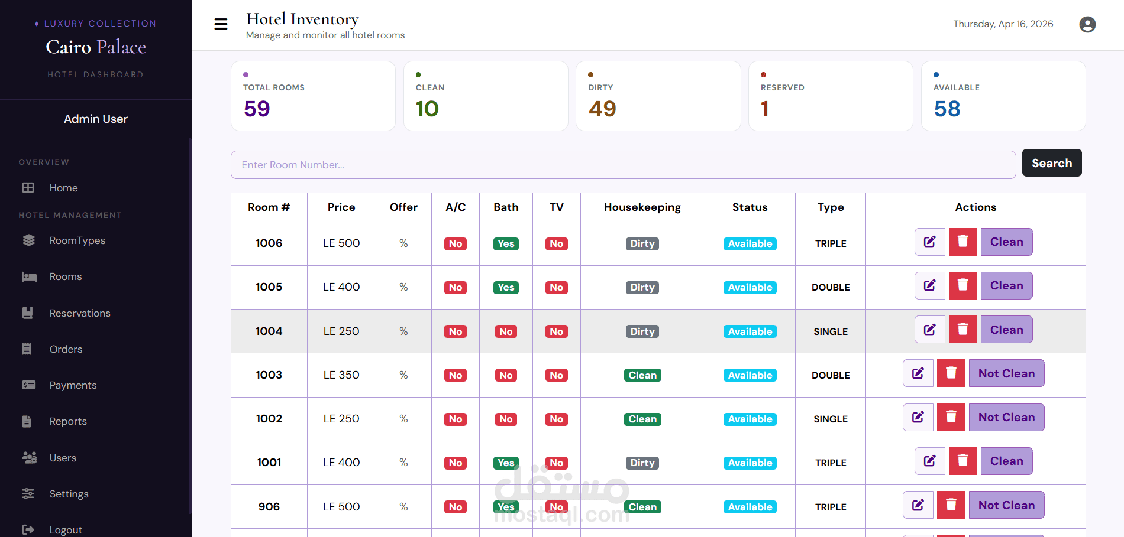
Task: Click the Reports document icon
Action: [27, 421]
